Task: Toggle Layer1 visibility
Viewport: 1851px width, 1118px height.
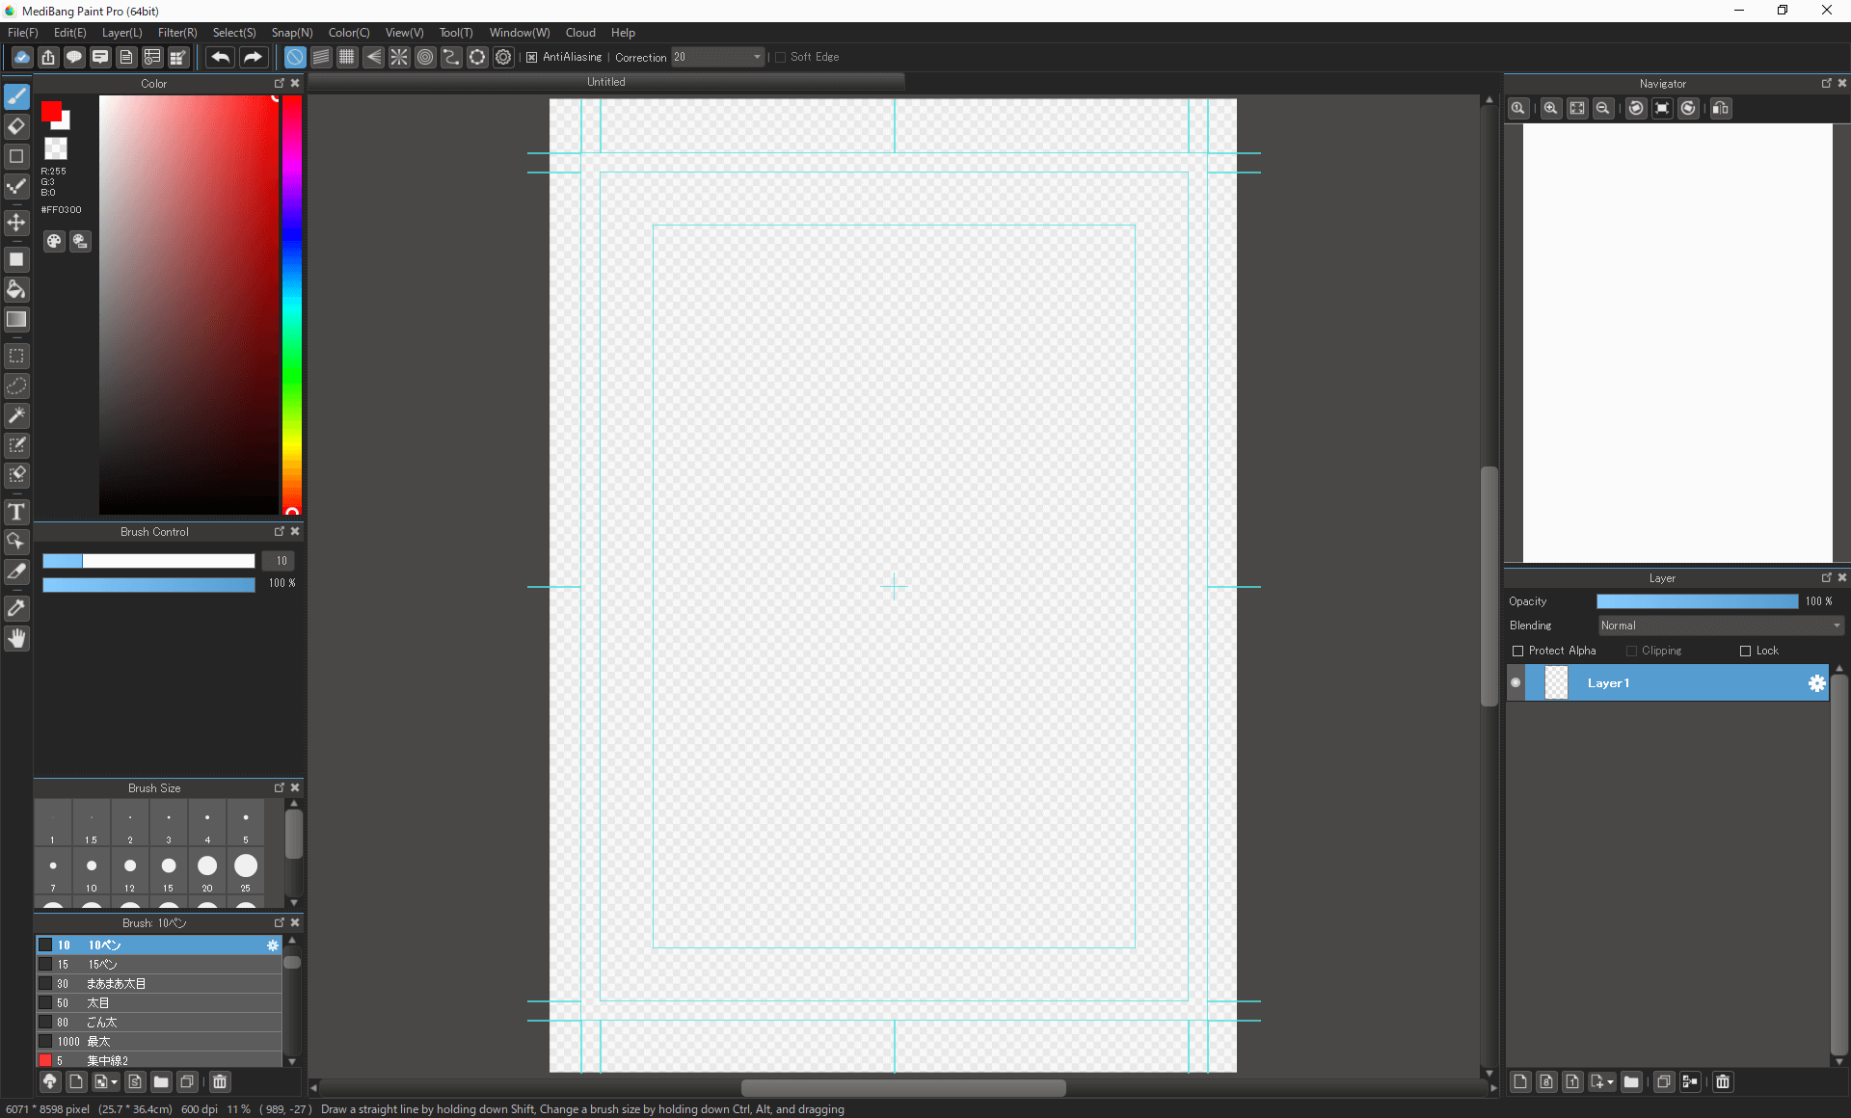Action: 1515,682
